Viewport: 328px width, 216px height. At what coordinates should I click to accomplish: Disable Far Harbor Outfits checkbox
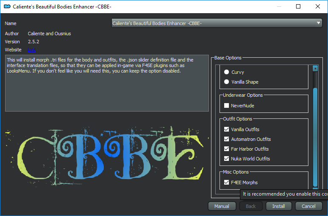227,149
